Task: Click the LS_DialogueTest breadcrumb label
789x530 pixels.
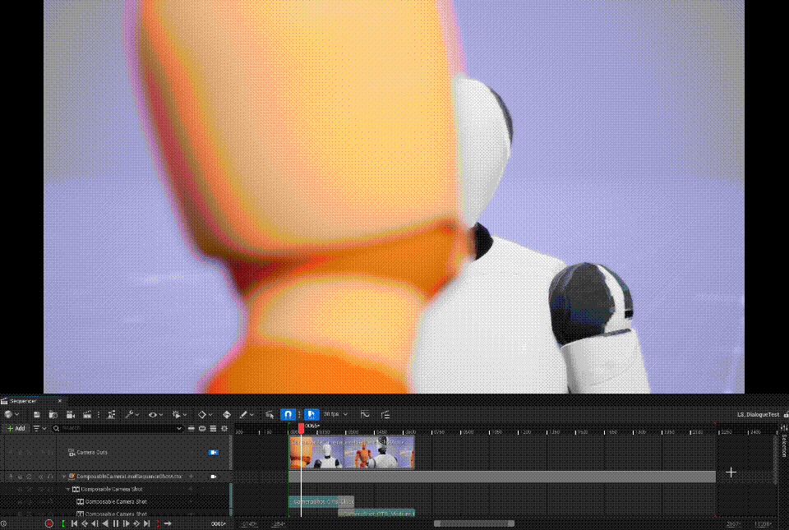Action: click(x=759, y=414)
